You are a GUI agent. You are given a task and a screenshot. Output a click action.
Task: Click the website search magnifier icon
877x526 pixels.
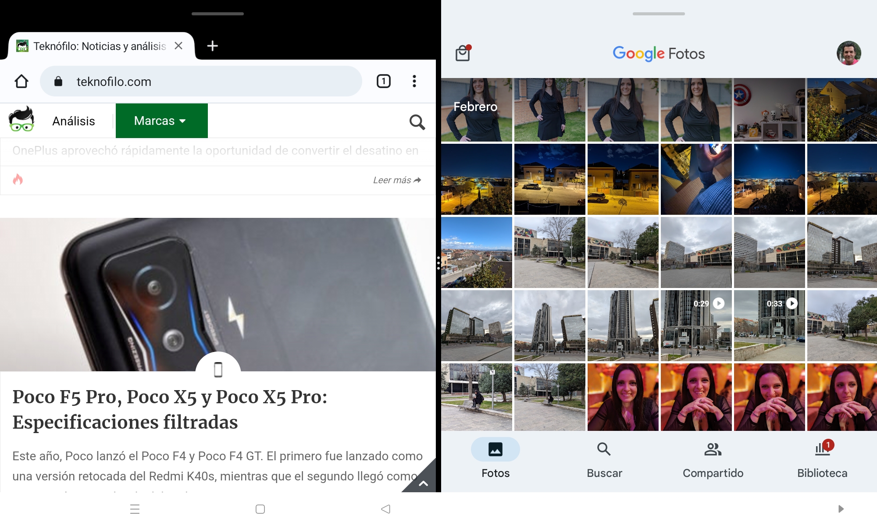pyautogui.click(x=417, y=122)
